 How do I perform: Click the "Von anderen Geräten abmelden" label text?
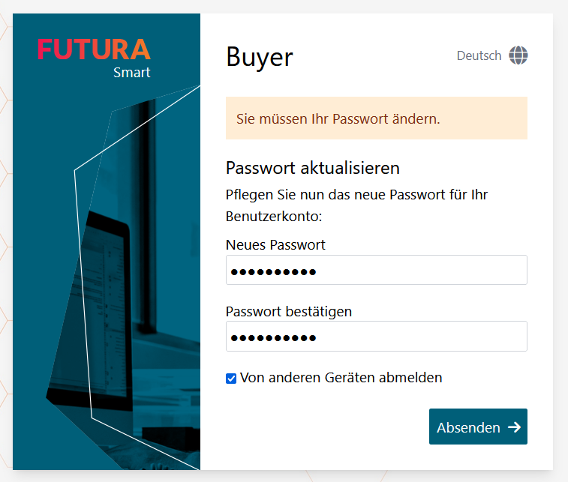click(x=341, y=378)
